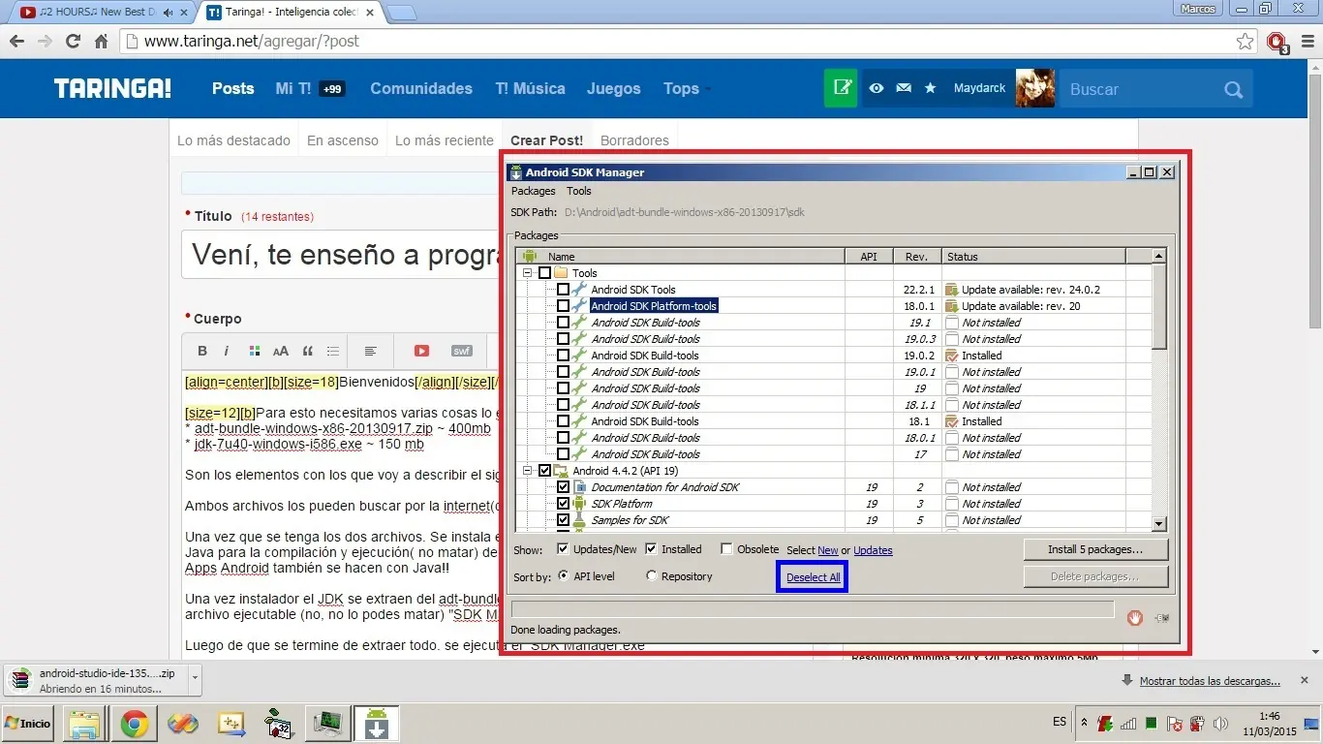
Task: Go to the Posts nav item
Action: point(233,88)
